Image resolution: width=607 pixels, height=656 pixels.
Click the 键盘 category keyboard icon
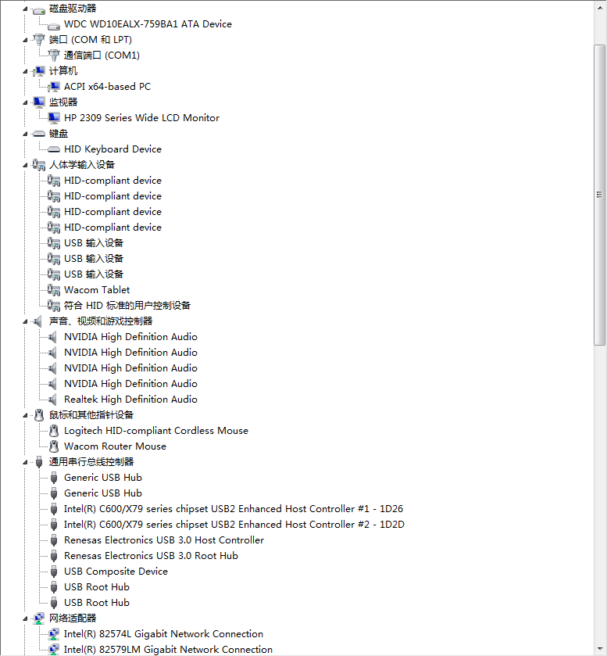coord(39,134)
